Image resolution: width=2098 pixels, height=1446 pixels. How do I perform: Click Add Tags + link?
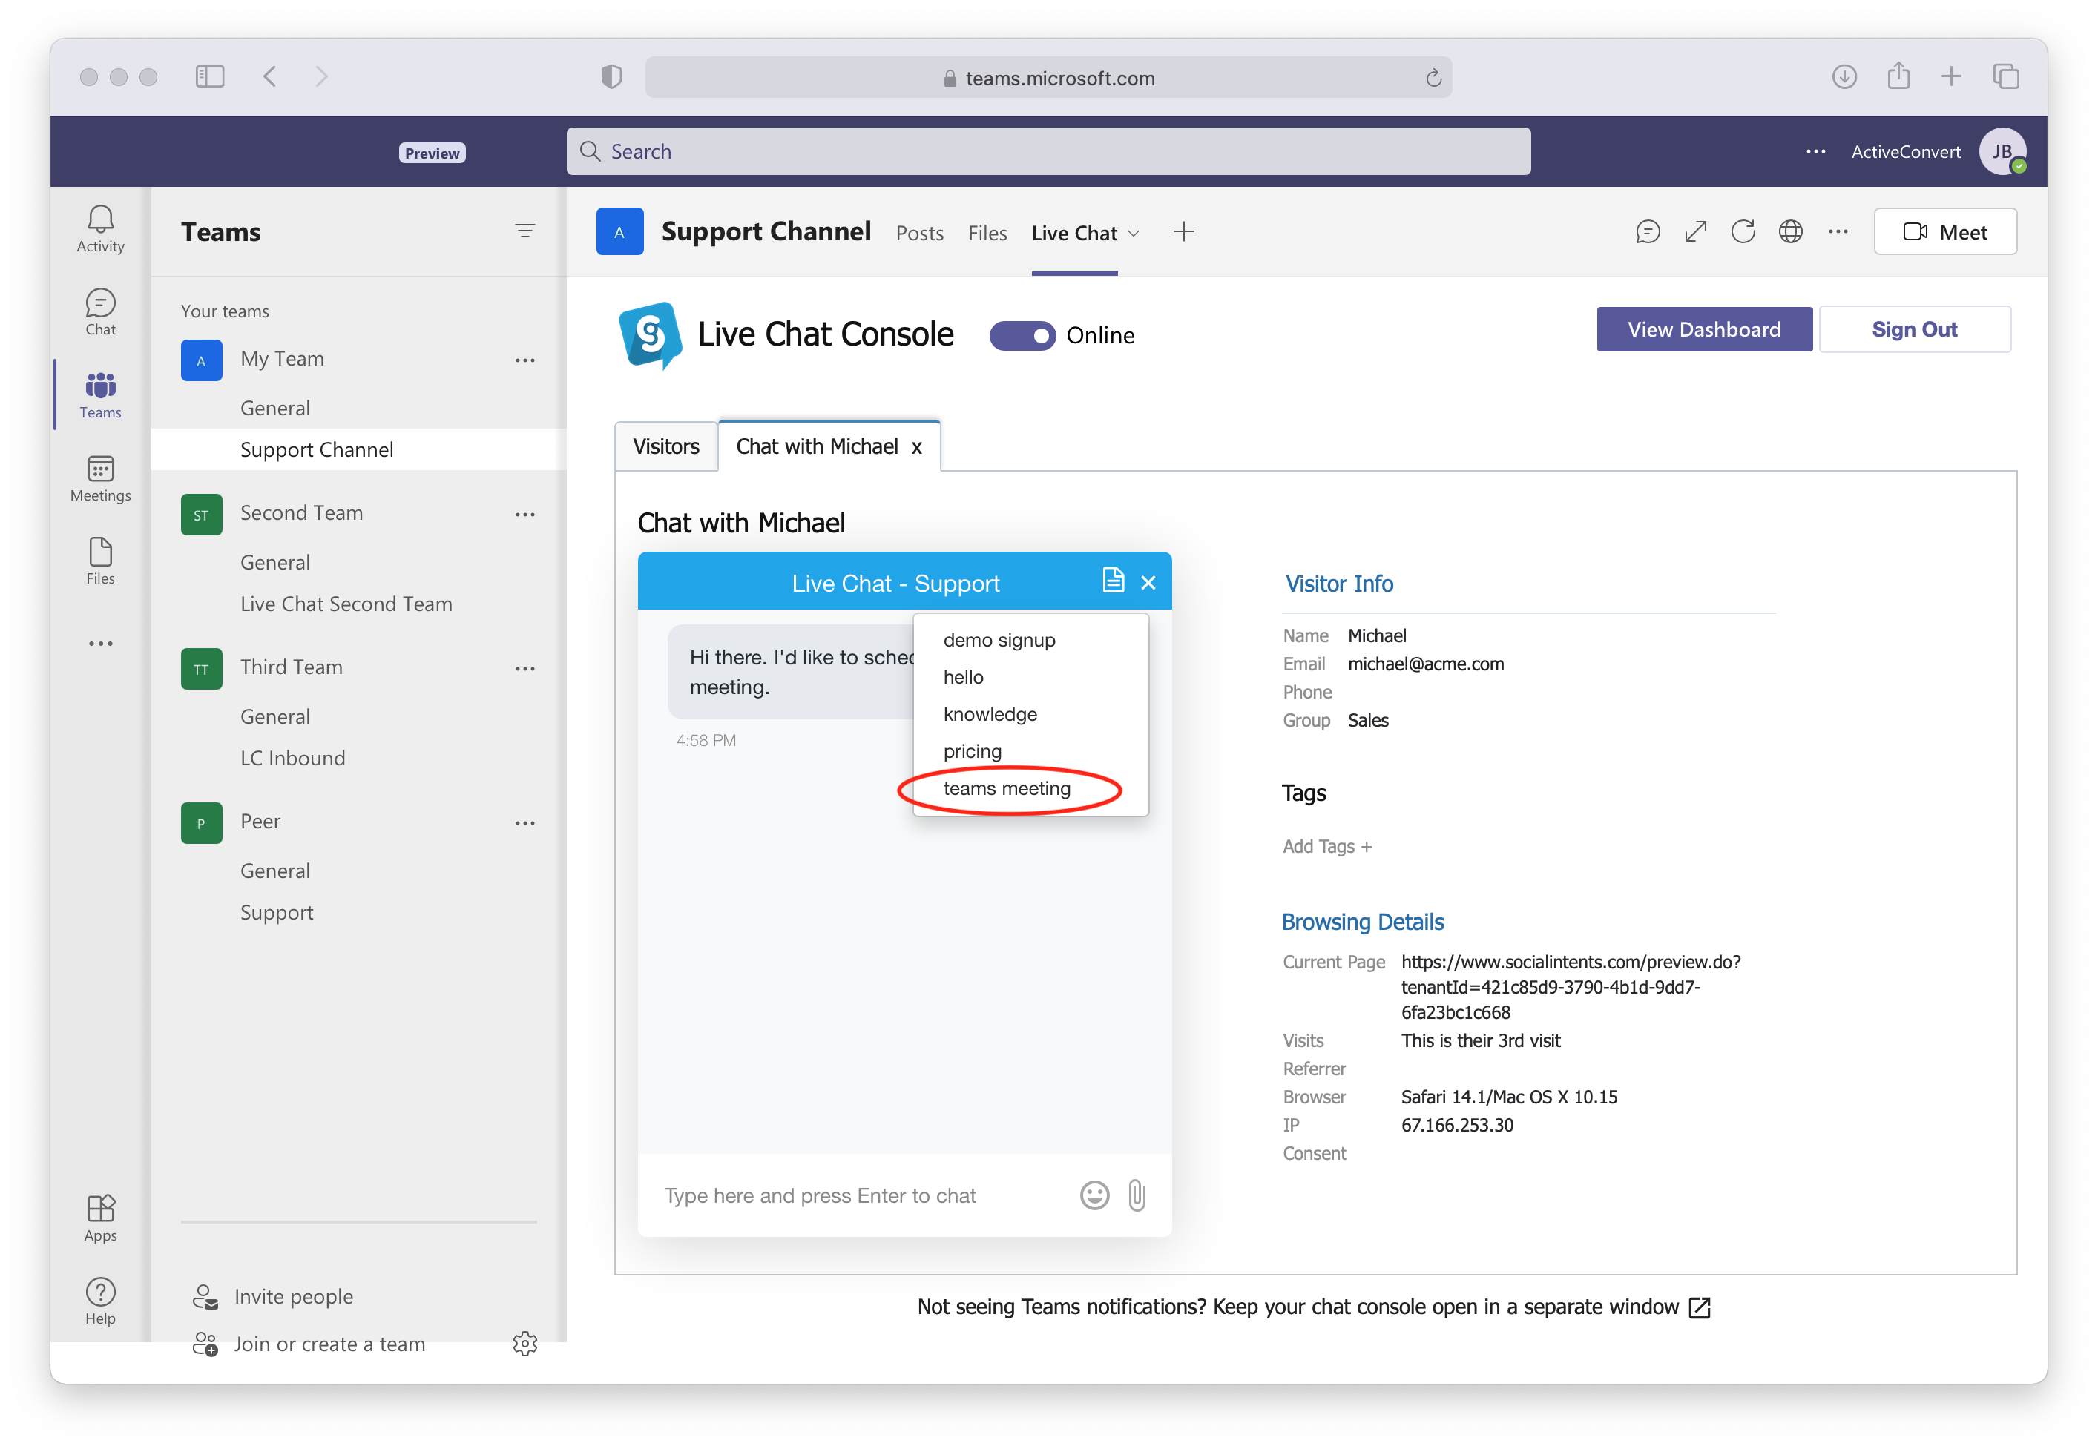(x=1326, y=846)
